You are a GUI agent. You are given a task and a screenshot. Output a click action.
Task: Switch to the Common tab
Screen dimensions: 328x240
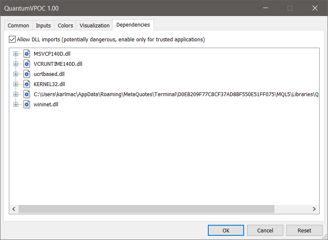tap(19, 26)
